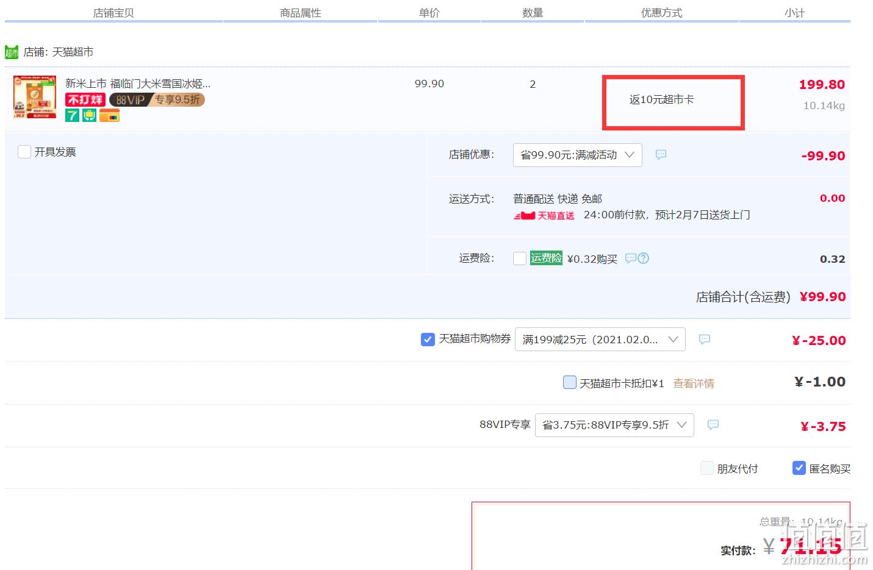
Task: Uncheck the 匿名购买 anonymous purchase checkbox
Action: [799, 468]
